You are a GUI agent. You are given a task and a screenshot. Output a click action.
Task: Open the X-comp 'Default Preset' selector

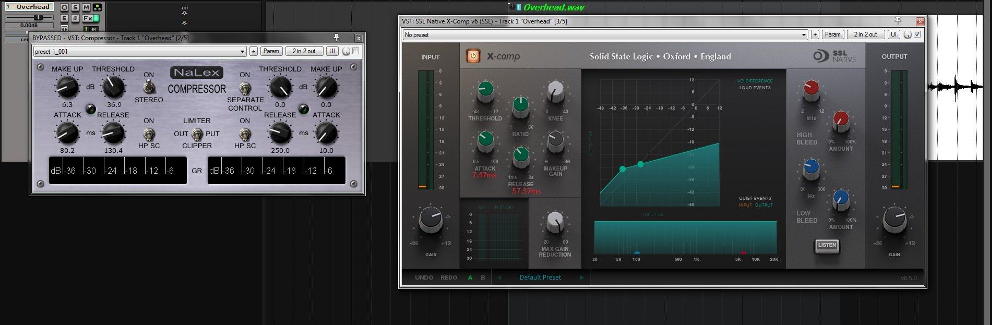tap(540, 278)
